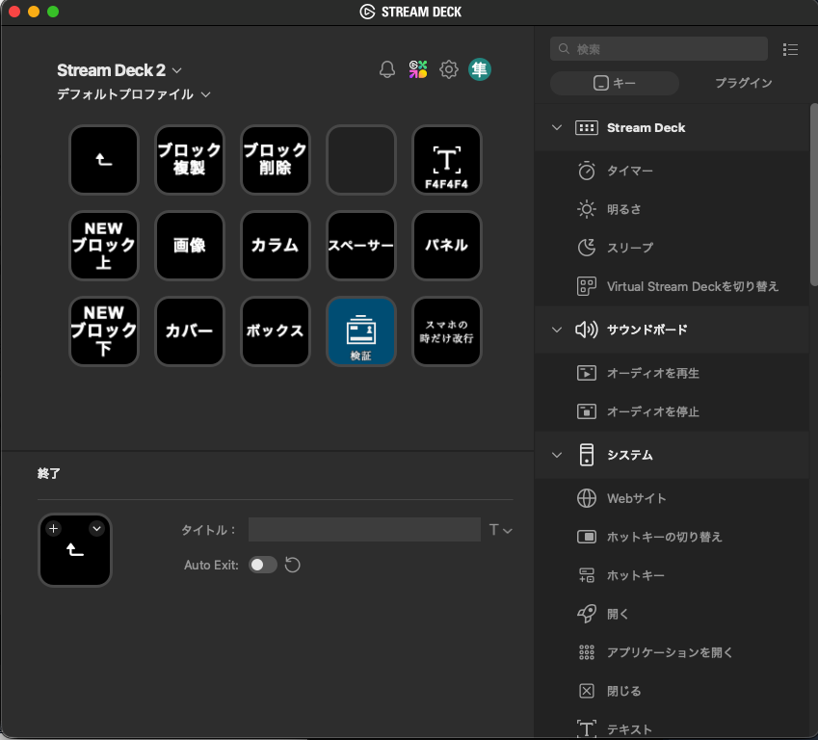Viewport: 818px width, 740px height.
Task: Open chevron menu on key icon preview
Action: point(96,529)
